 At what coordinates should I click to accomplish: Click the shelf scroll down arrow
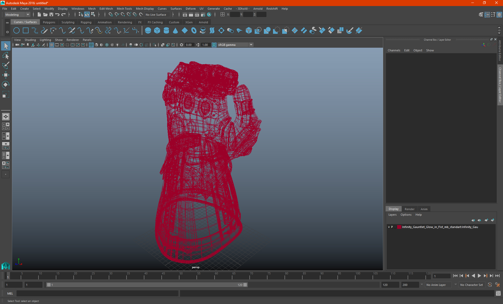[x=499, y=34]
